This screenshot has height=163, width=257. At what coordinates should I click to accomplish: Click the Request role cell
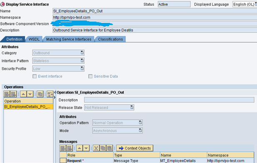(90, 160)
